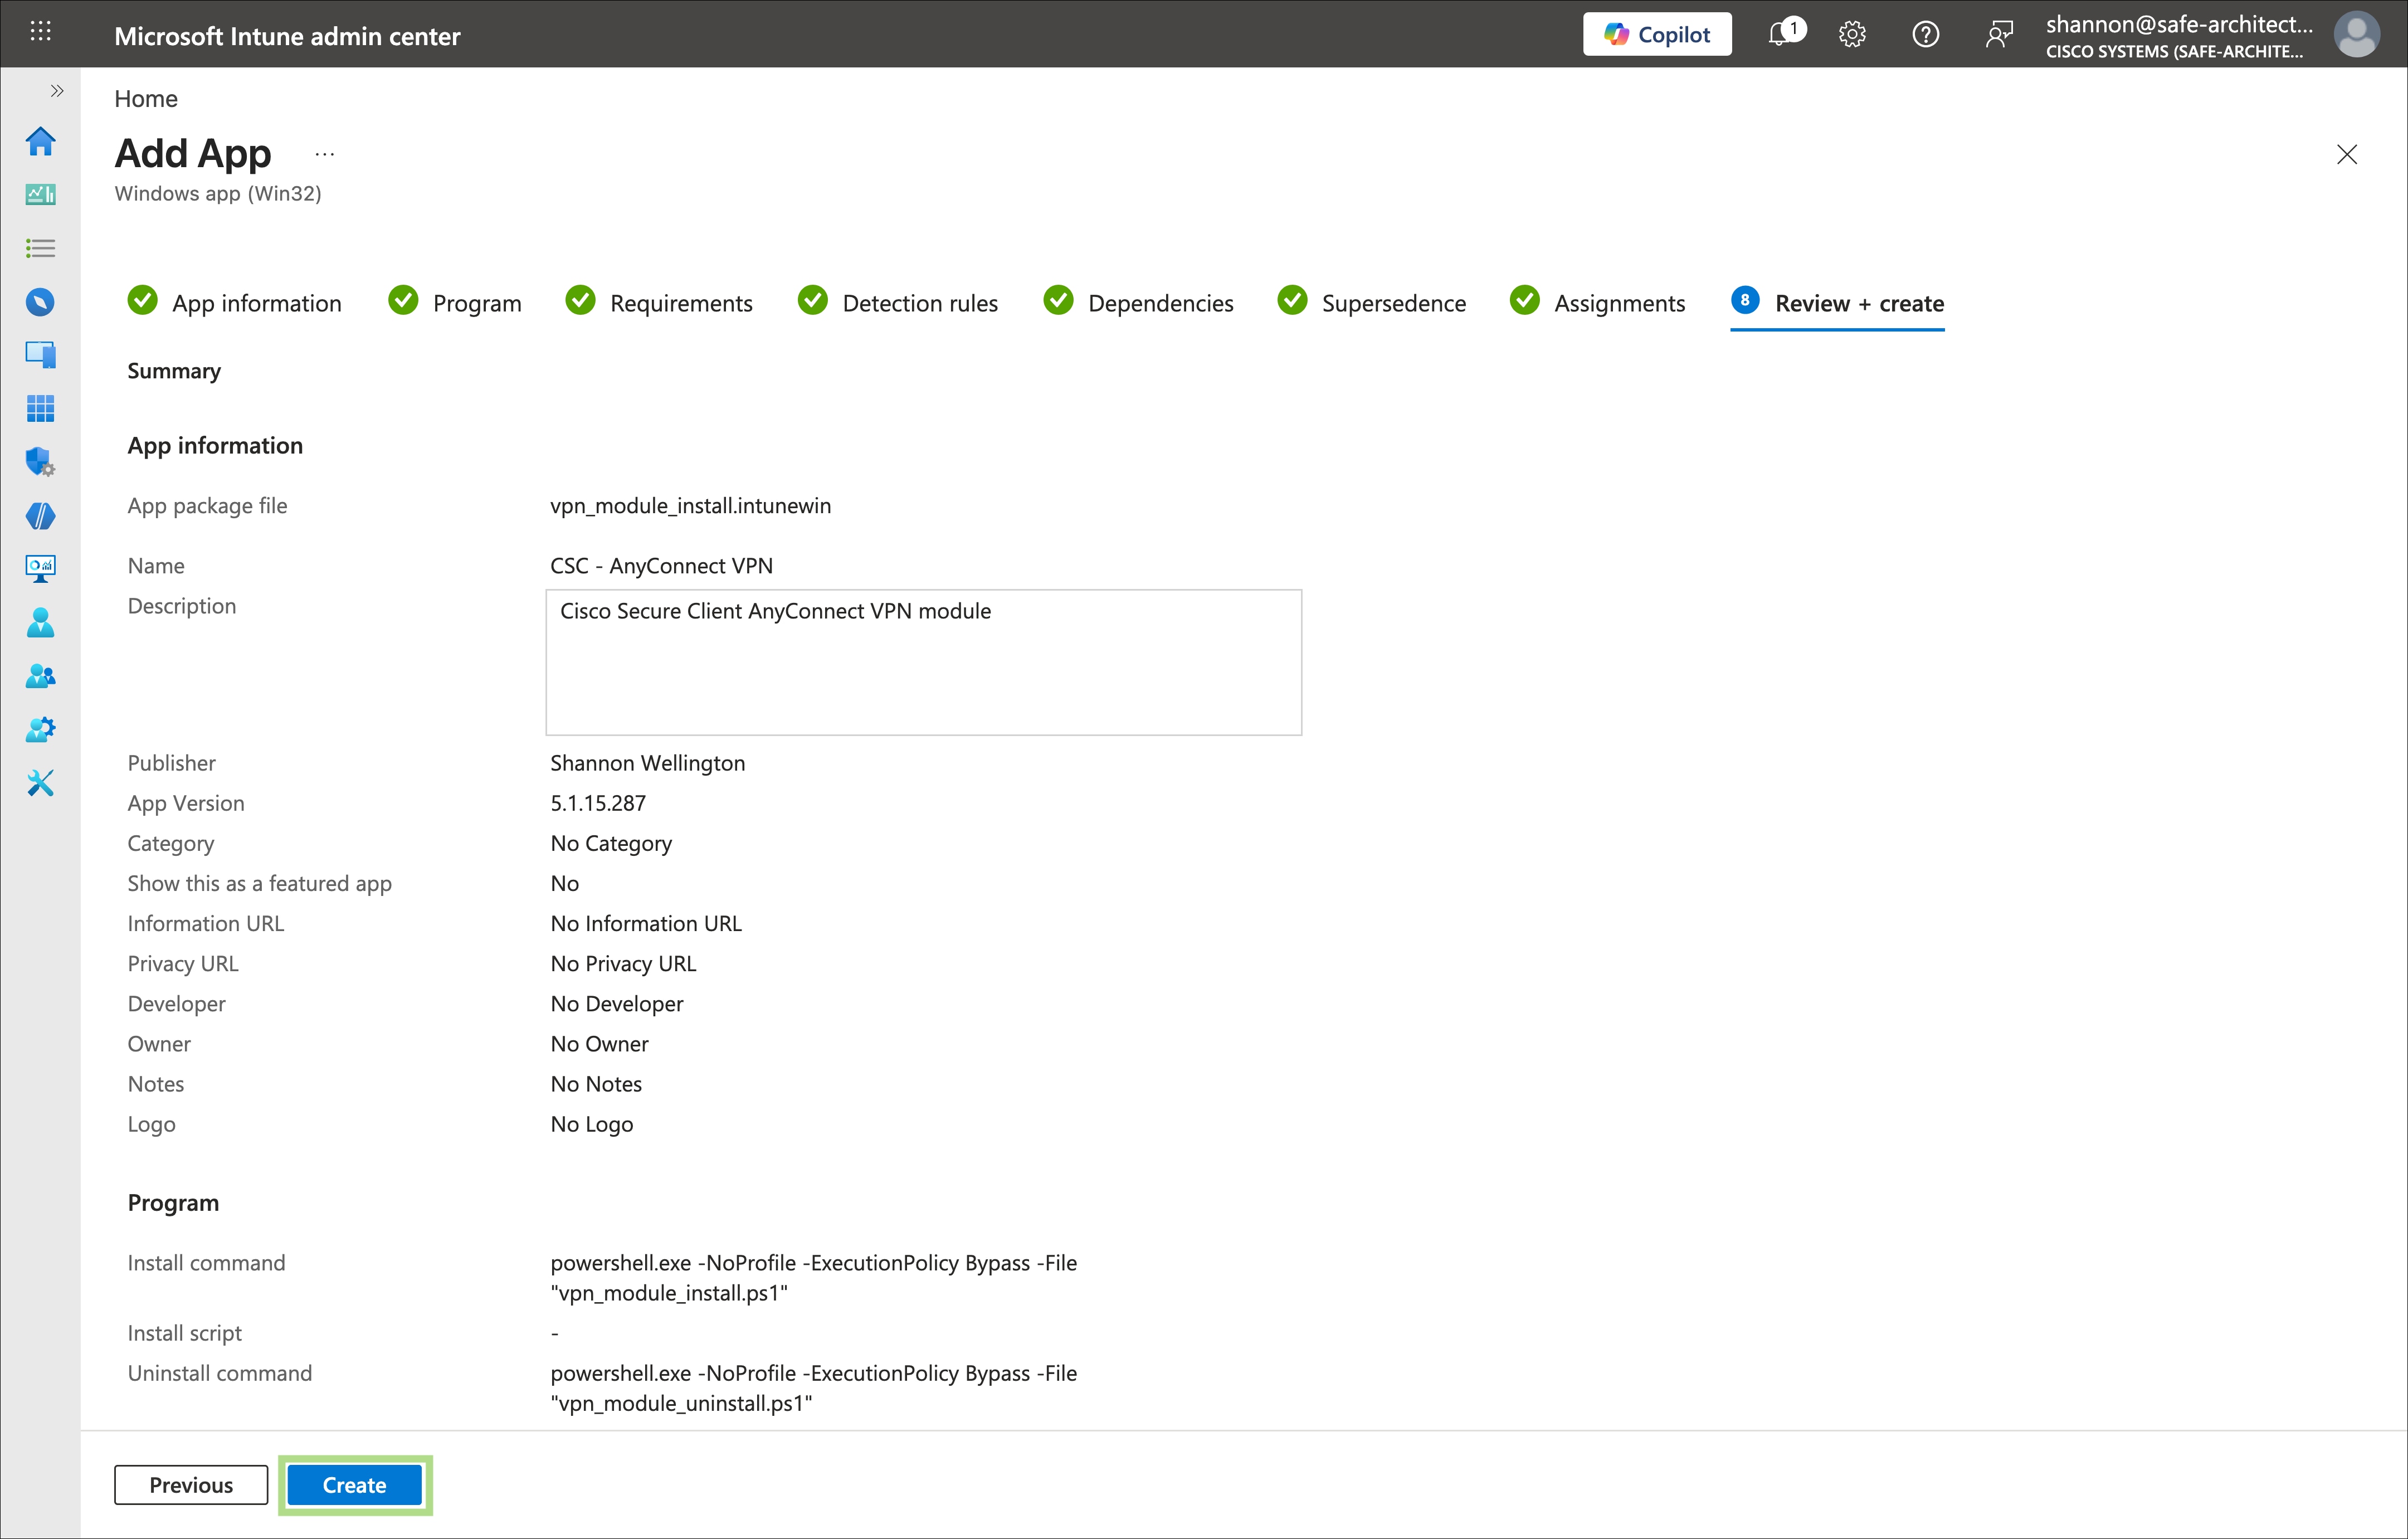The width and height of the screenshot is (2408, 1539).
Task: Open Endpoint security shield icon
Action: coord(40,462)
